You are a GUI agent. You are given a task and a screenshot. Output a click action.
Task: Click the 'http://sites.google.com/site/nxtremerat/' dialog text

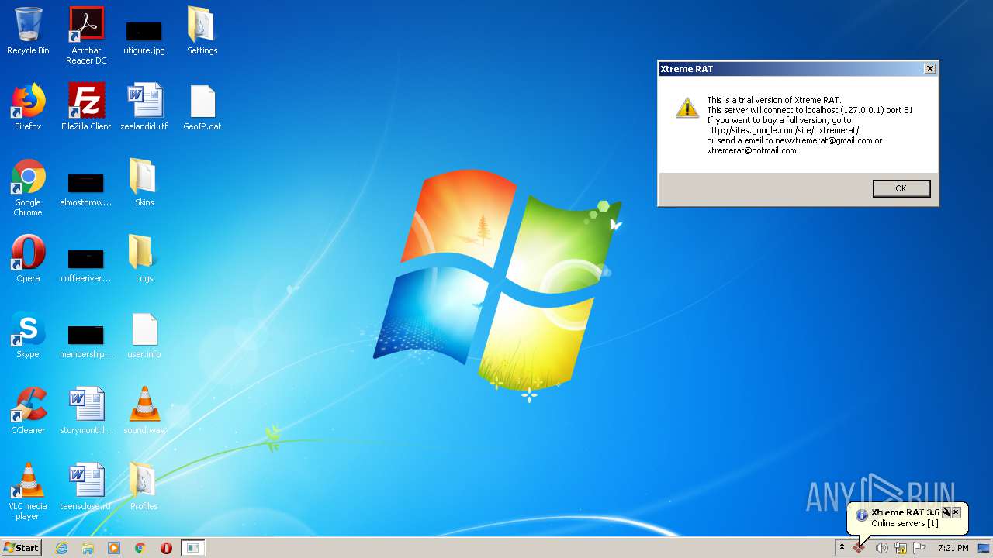(x=783, y=130)
